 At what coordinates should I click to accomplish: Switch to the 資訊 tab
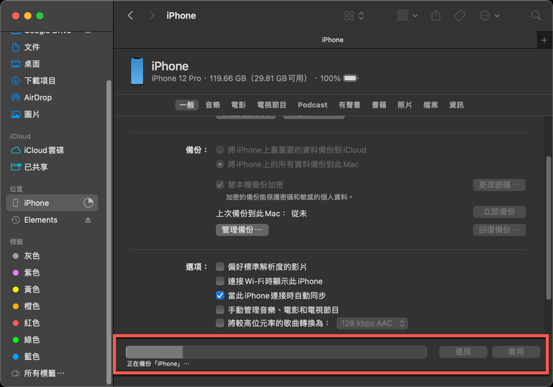(456, 105)
